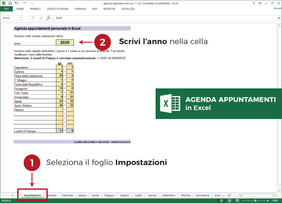Click the Santo Stefano label

23,105
